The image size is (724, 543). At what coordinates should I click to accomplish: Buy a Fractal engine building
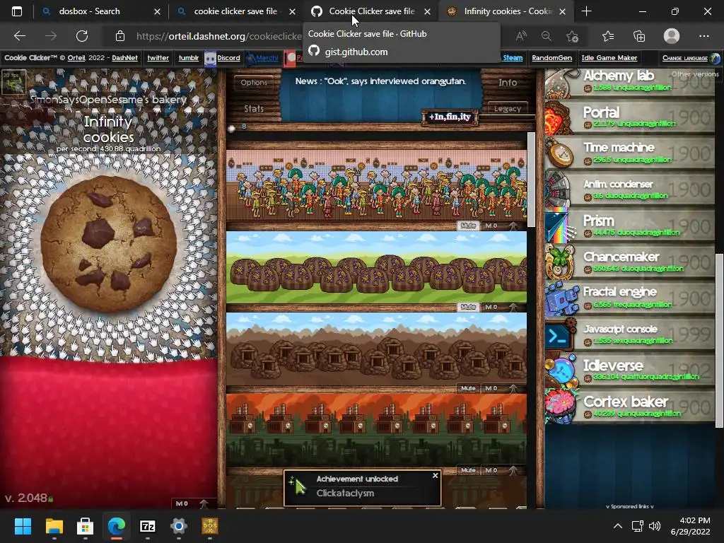pyautogui.click(x=629, y=298)
